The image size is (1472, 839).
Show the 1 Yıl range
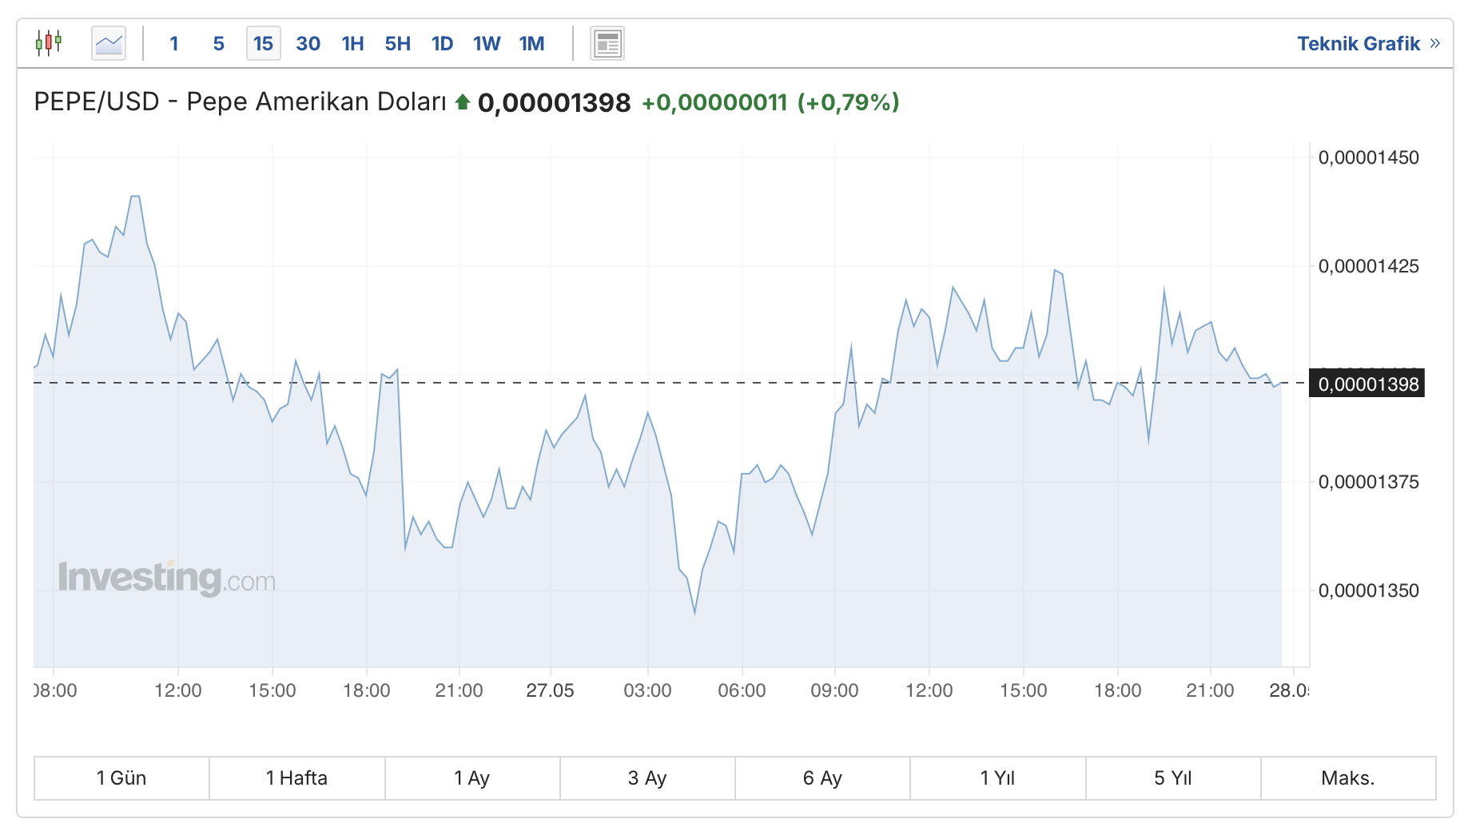tap(997, 777)
